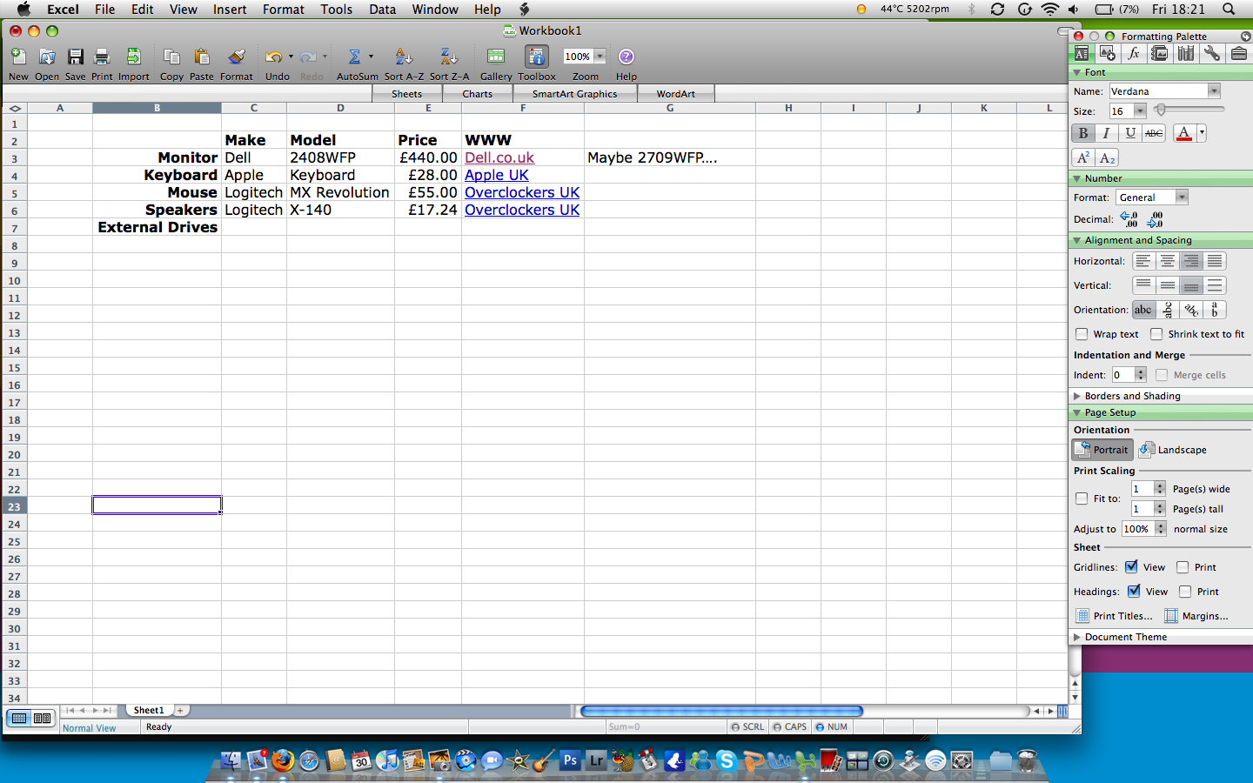The width and height of the screenshot is (1253, 783).
Task: Select the Sheet1 tab
Action: click(149, 710)
